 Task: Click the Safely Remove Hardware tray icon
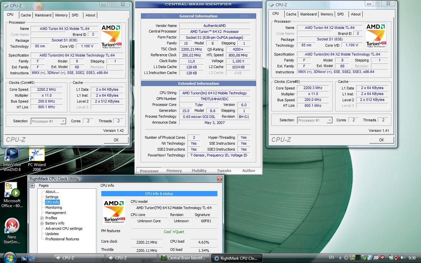coord(364,258)
